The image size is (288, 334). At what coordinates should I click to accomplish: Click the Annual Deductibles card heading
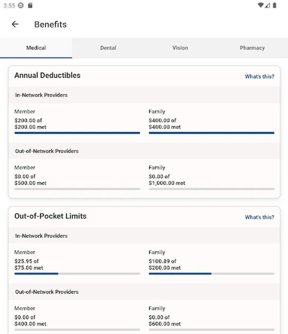pyautogui.click(x=47, y=75)
